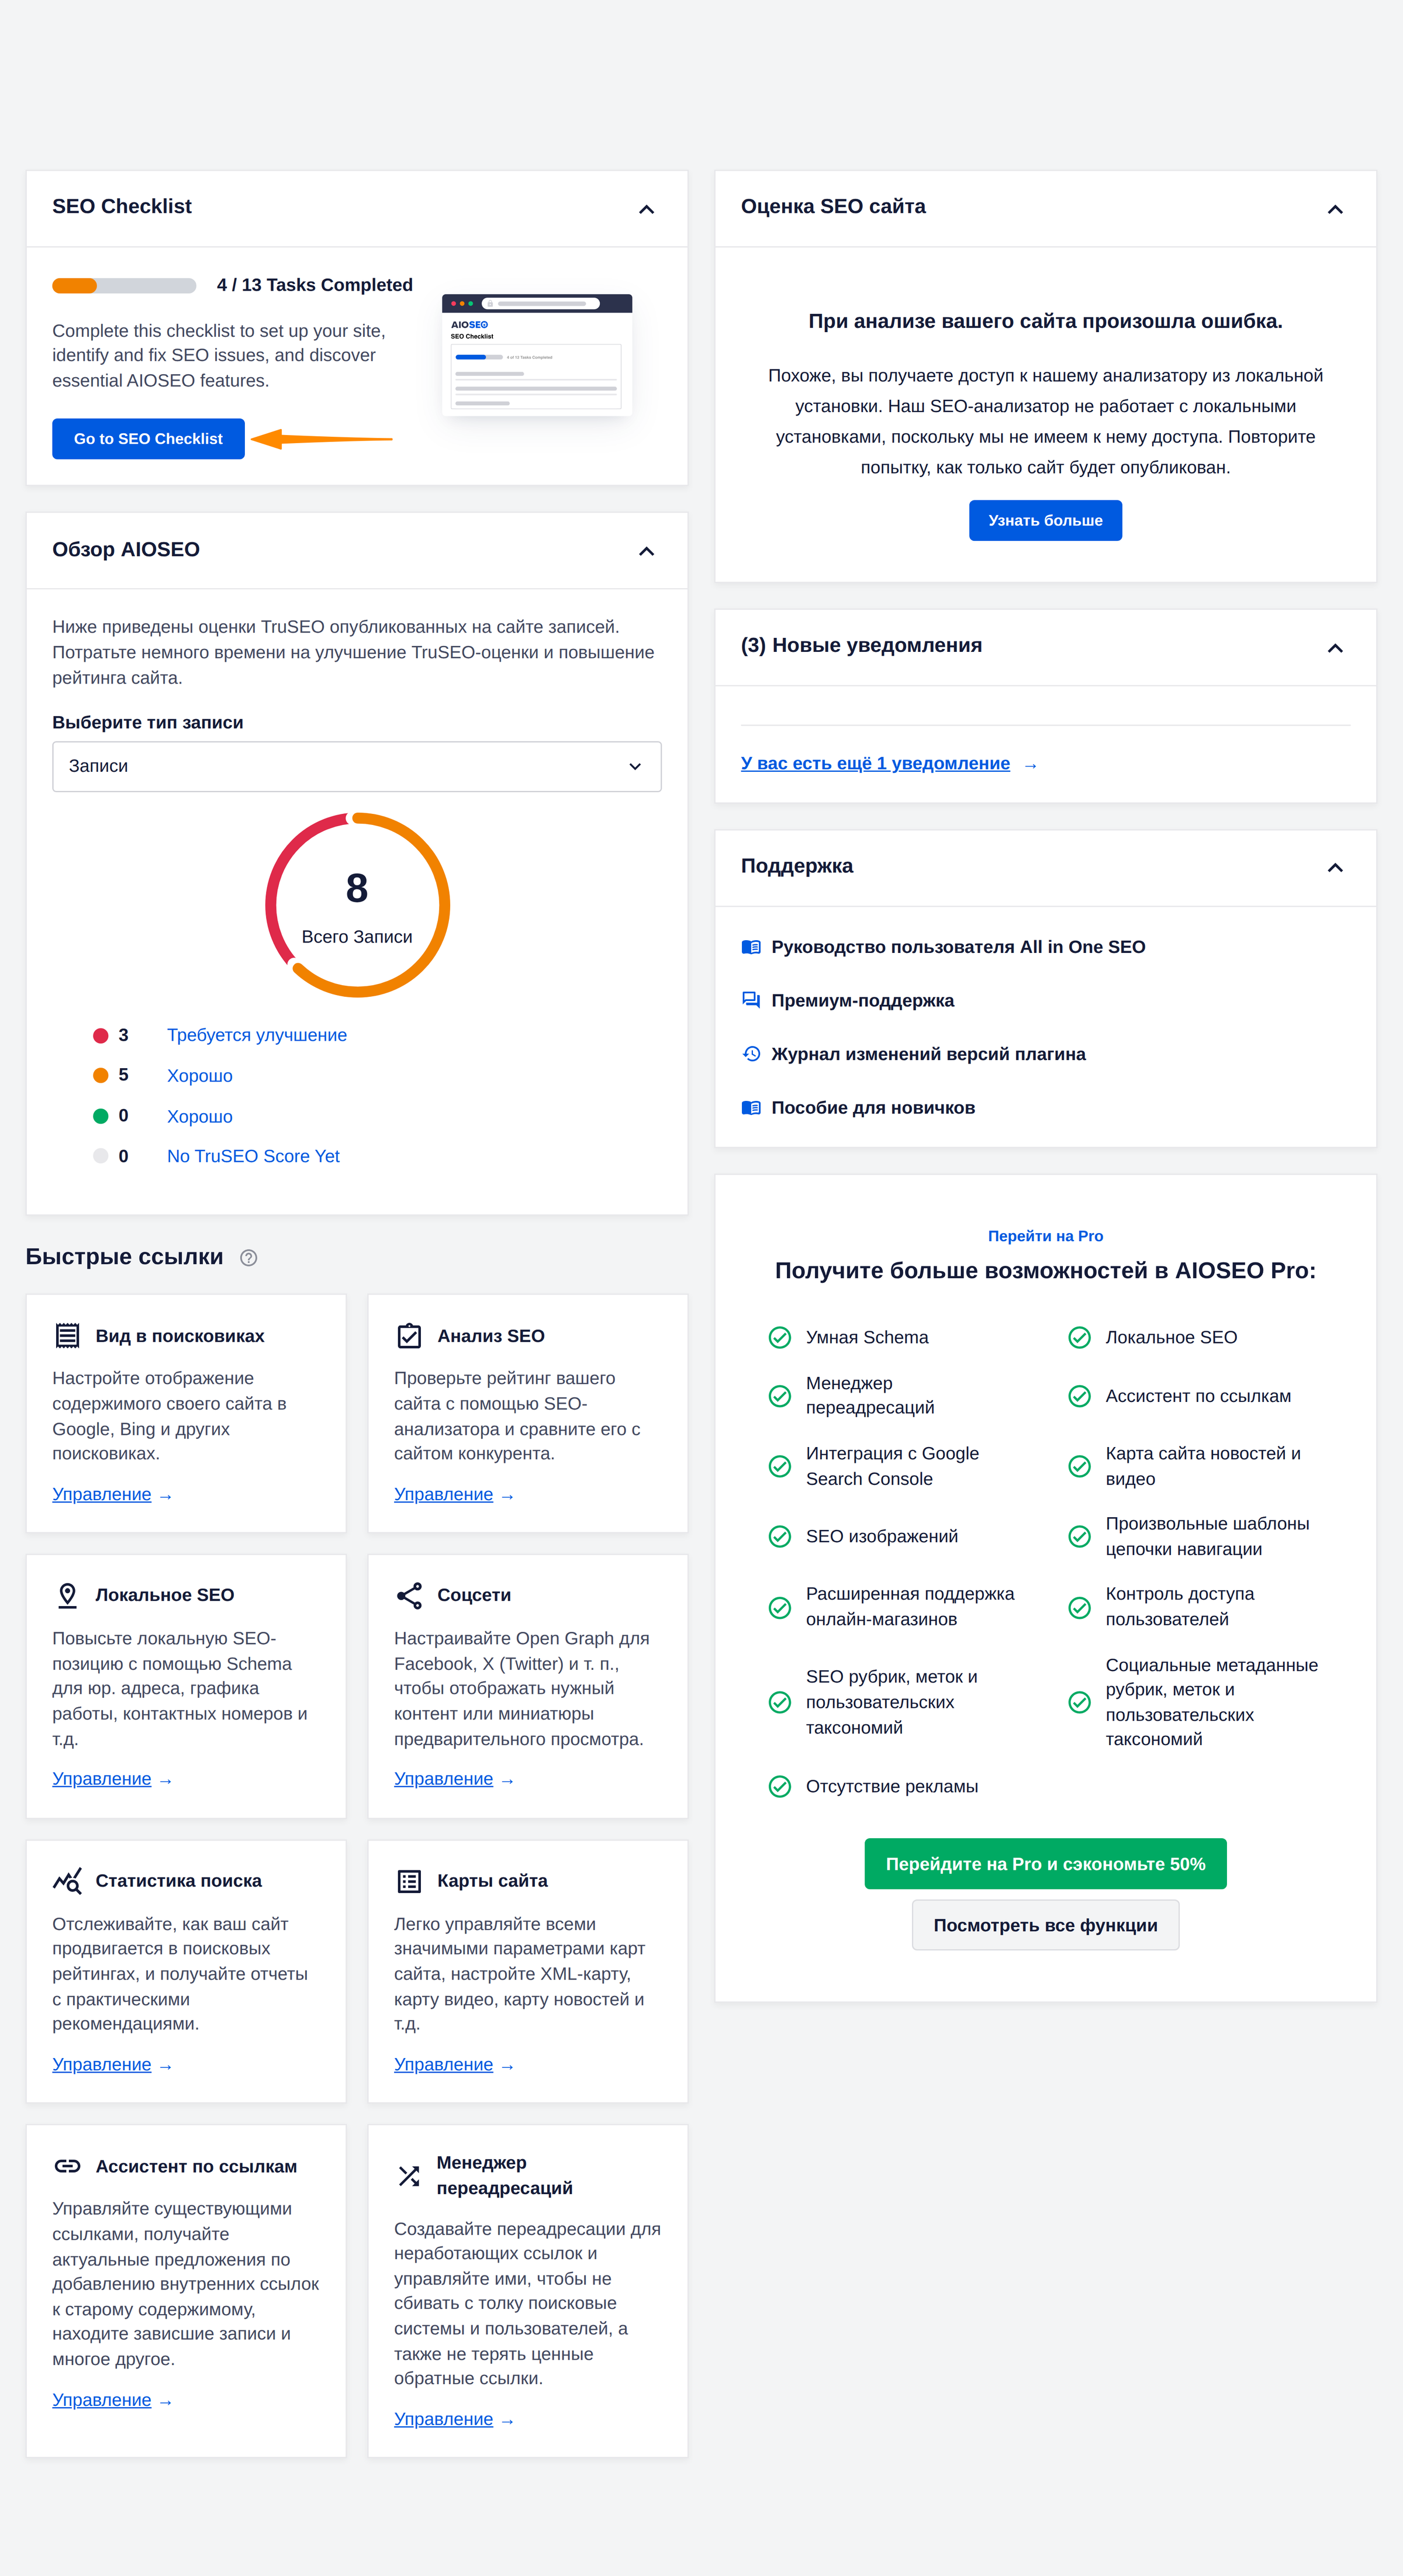Click the SEO Checklist preview thumbnail
The width and height of the screenshot is (1403, 2576).
pos(537,354)
